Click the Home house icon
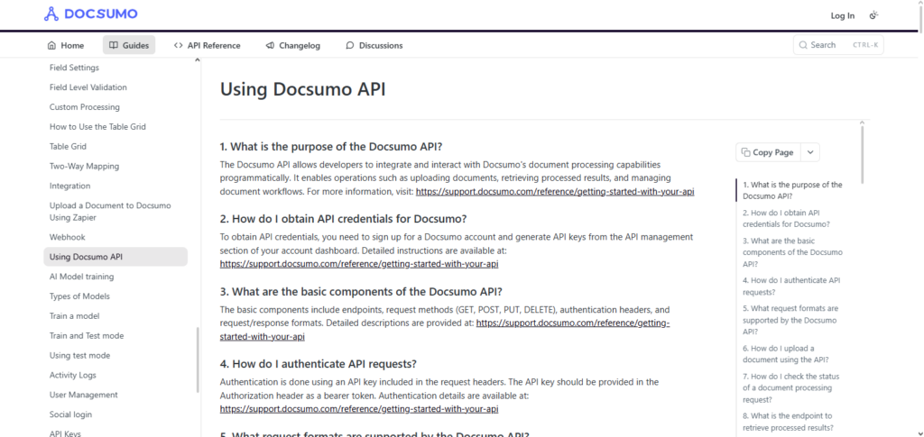924x437 pixels. tap(51, 45)
